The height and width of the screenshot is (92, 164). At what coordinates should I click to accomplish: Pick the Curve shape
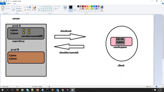click(41, 6)
